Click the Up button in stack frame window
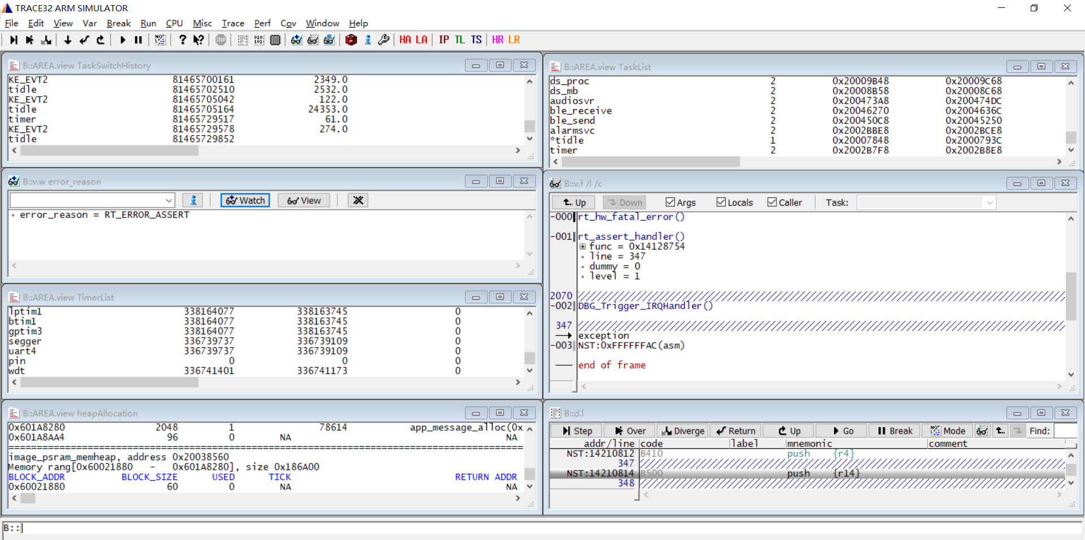The image size is (1085, 540). click(574, 202)
